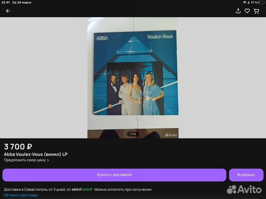Open the share sheet for this listing
This screenshot has height=199, width=266.
pyautogui.click(x=238, y=11)
